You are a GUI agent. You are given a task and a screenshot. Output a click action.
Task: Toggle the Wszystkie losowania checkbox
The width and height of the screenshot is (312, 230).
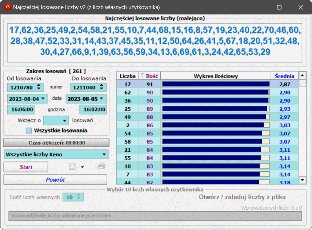pyautogui.click(x=29, y=130)
